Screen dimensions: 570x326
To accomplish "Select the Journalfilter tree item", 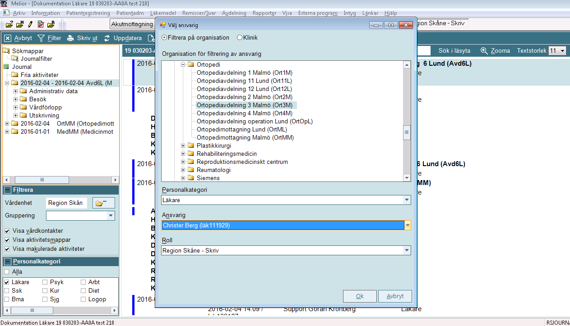I will click(x=36, y=59).
